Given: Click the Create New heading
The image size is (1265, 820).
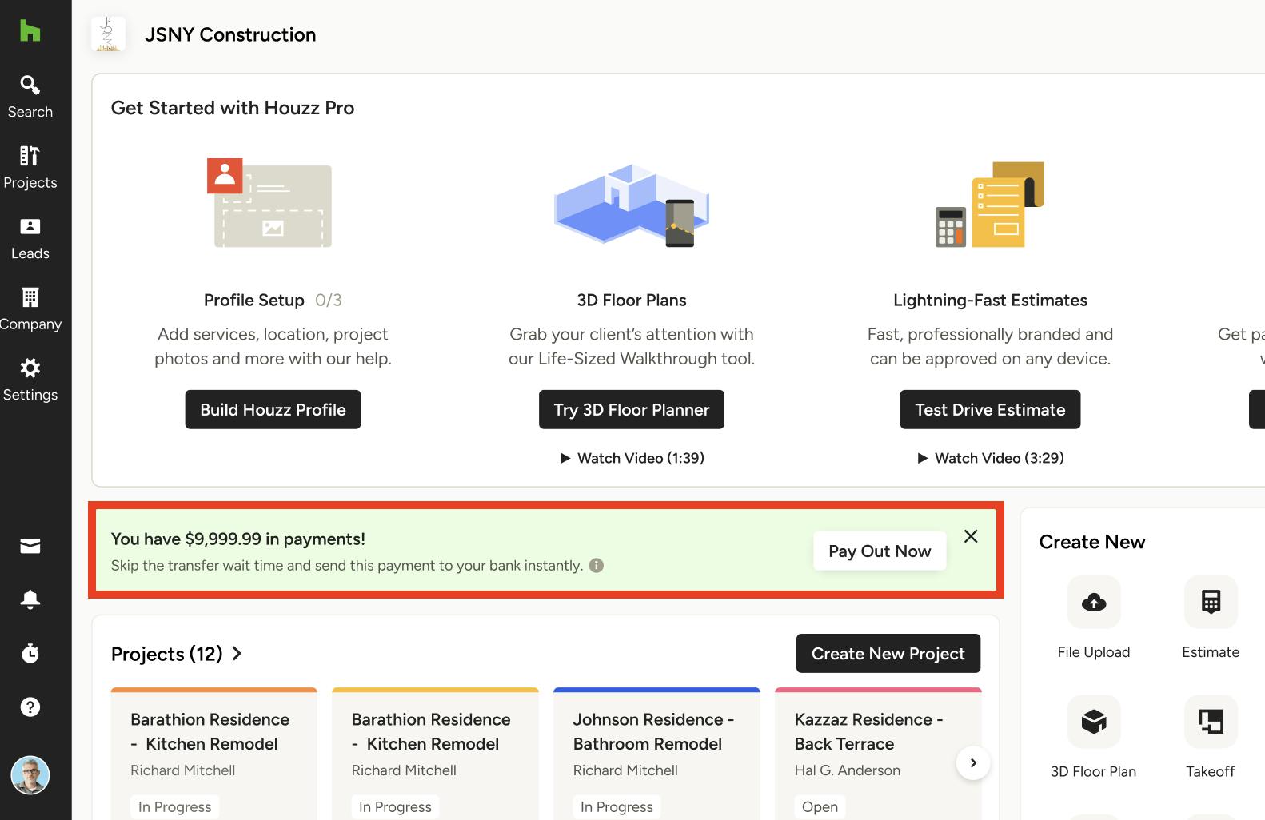Looking at the screenshot, I should pyautogui.click(x=1092, y=542).
